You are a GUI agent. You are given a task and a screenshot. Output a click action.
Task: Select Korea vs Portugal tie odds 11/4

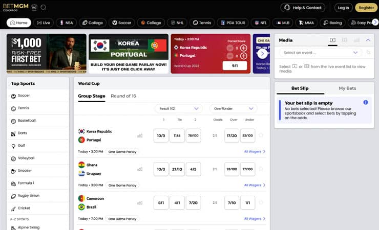[x=177, y=135]
